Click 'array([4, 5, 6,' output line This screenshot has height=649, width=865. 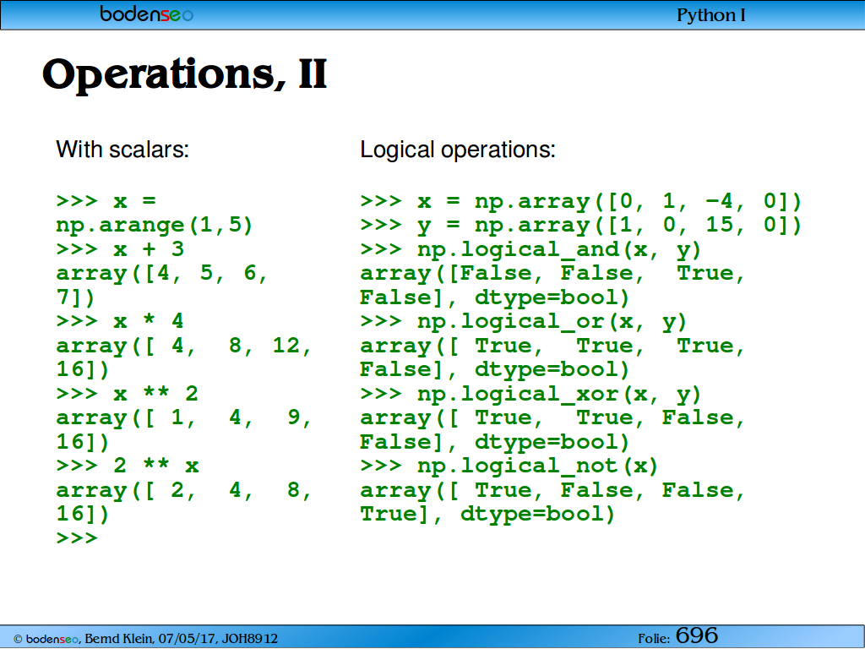click(161, 274)
